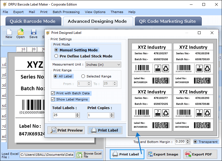Open the Measurement Unit dropdown
This screenshot has width=222, height=161.
pos(103,65)
